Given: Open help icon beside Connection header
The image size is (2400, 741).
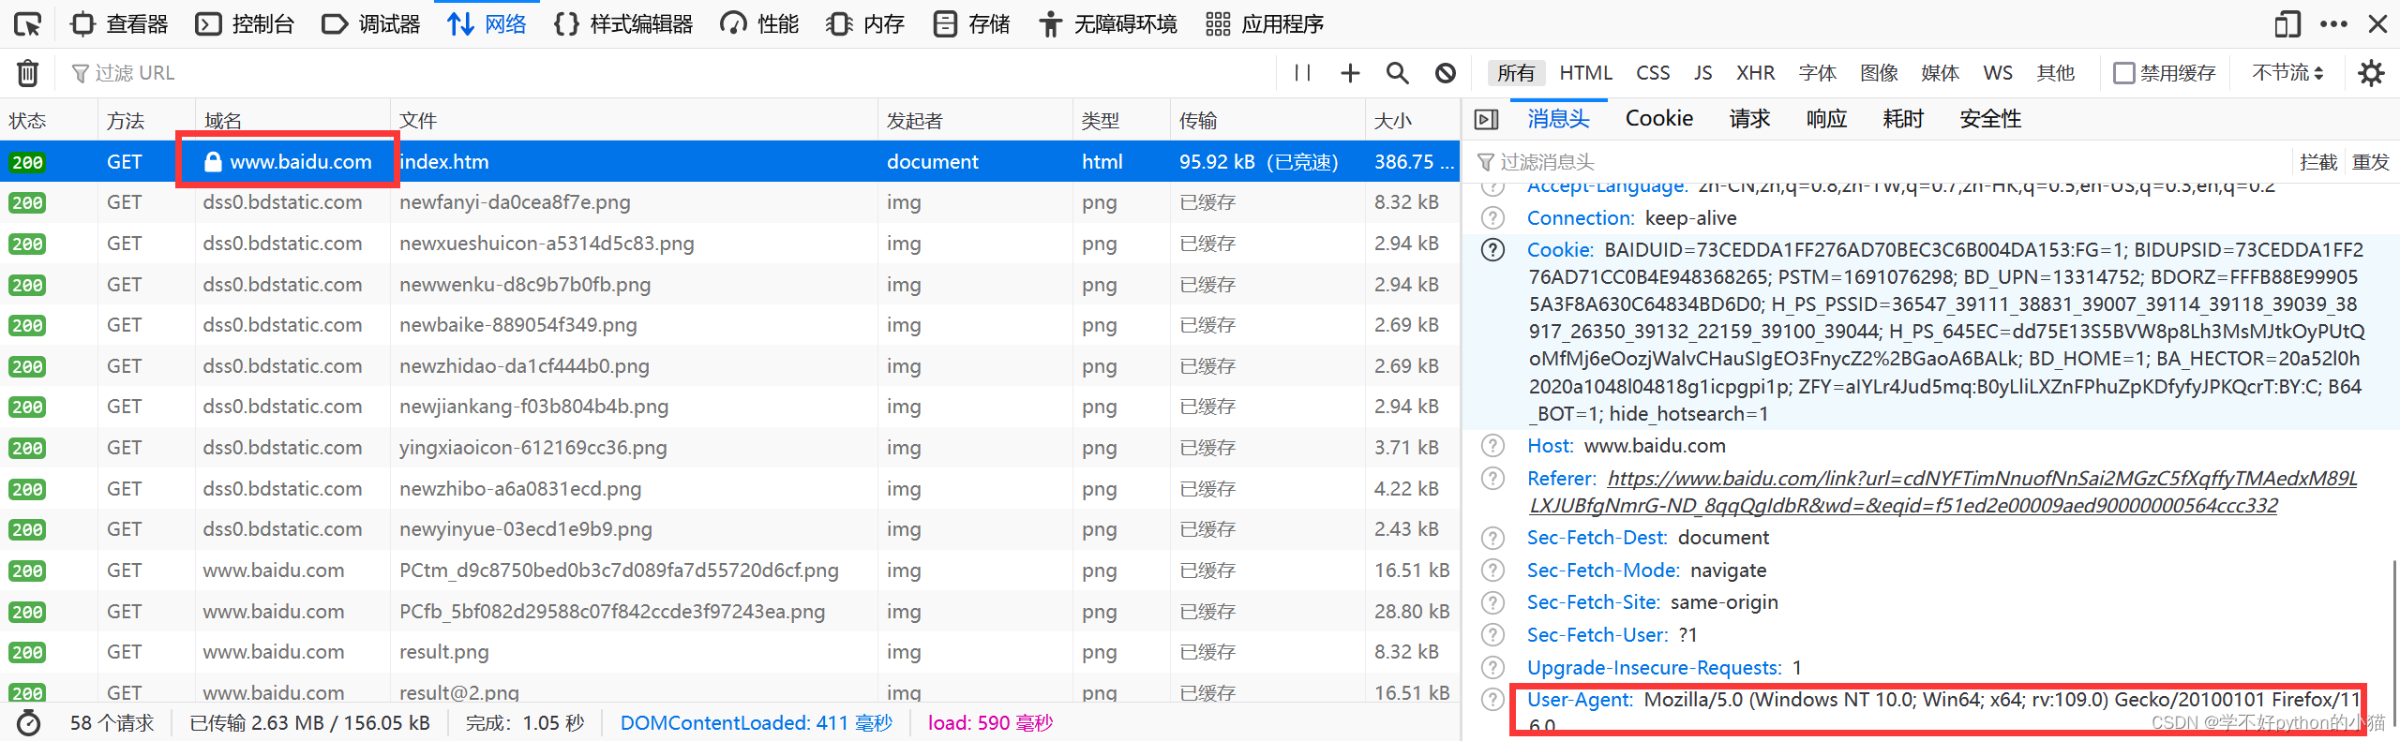Looking at the screenshot, I should point(1492,218).
